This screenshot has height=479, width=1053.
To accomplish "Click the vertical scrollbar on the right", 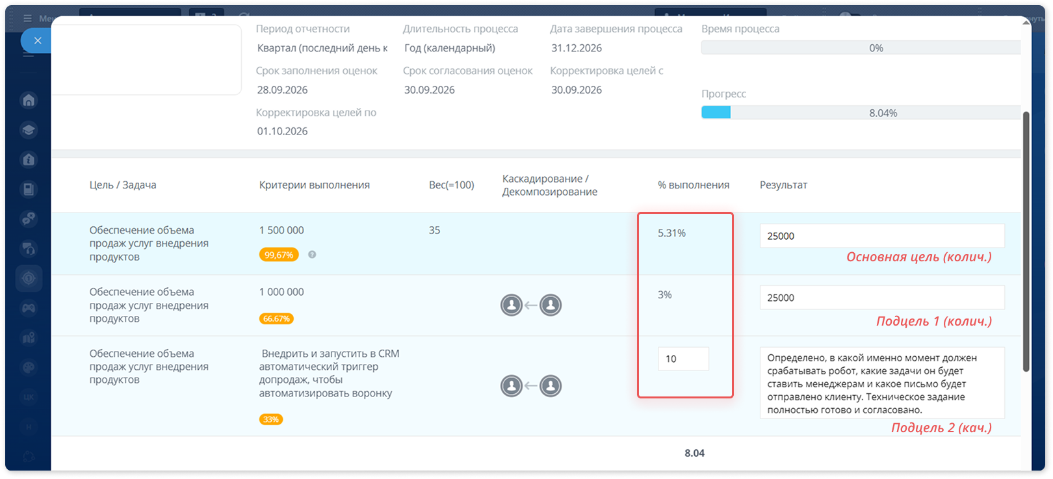I will coord(1026,241).
